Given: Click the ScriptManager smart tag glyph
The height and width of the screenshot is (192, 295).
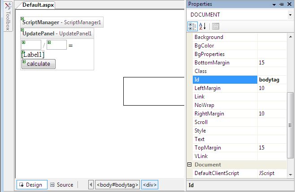Looking at the screenshot, I should (22, 18).
